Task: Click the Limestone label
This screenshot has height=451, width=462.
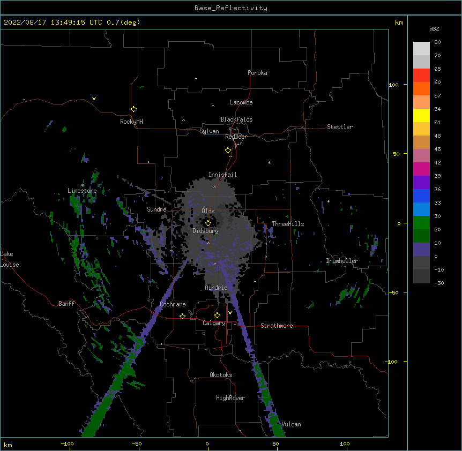Action: point(82,191)
